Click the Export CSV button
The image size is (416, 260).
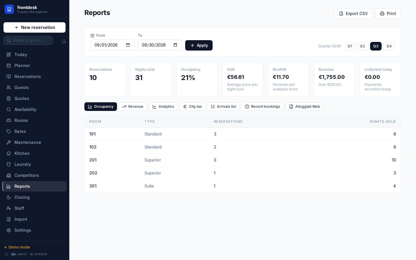(x=353, y=14)
